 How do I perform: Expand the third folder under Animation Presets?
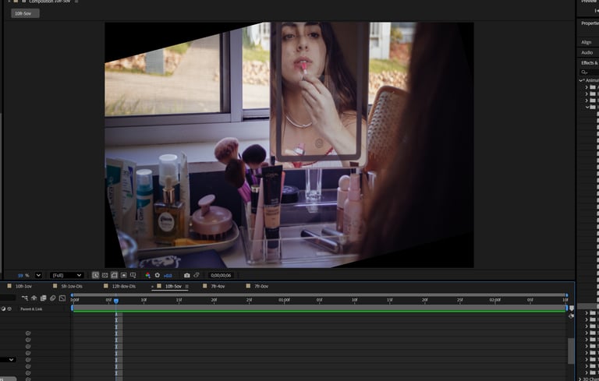pyautogui.click(x=587, y=101)
